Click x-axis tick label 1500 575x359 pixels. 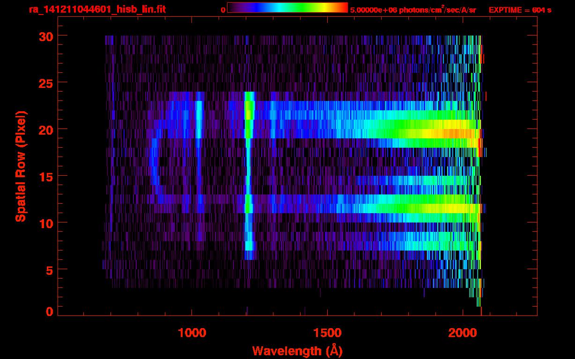click(327, 333)
